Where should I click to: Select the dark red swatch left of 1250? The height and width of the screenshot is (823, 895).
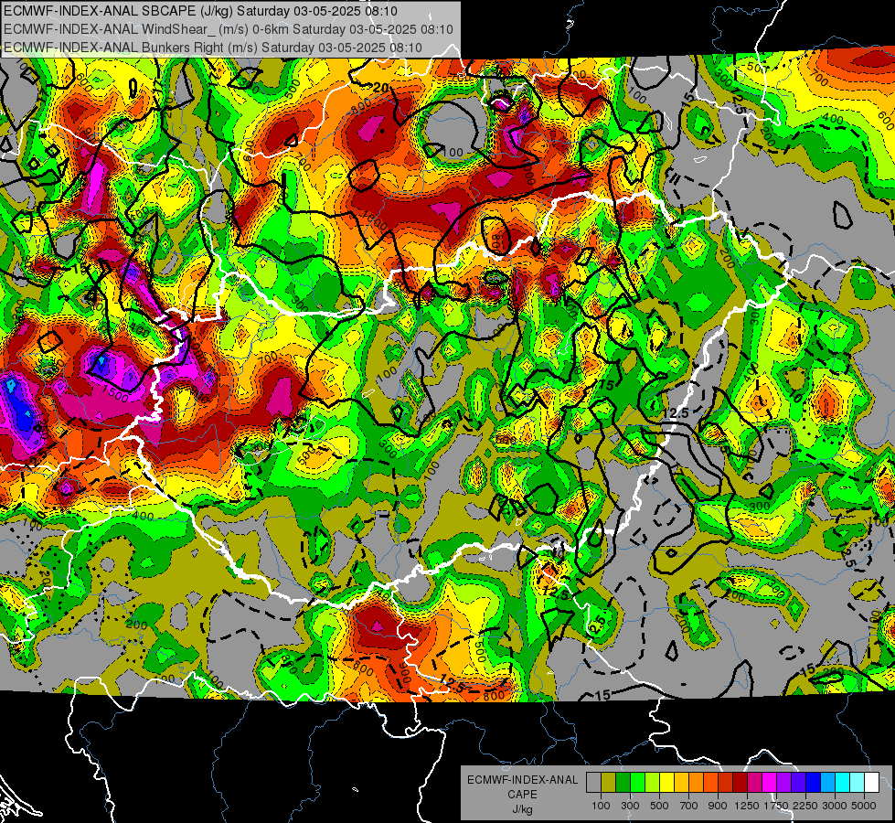point(741,783)
